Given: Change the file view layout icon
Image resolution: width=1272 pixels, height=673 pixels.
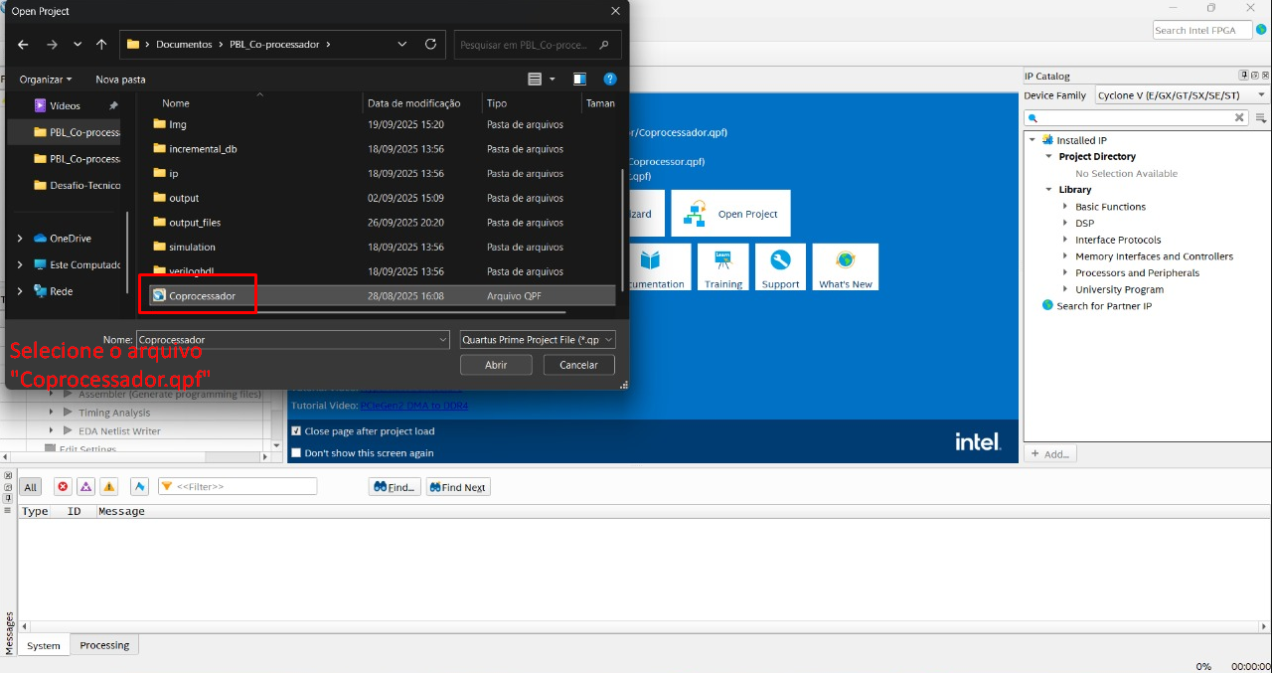Looking at the screenshot, I should coord(535,79).
